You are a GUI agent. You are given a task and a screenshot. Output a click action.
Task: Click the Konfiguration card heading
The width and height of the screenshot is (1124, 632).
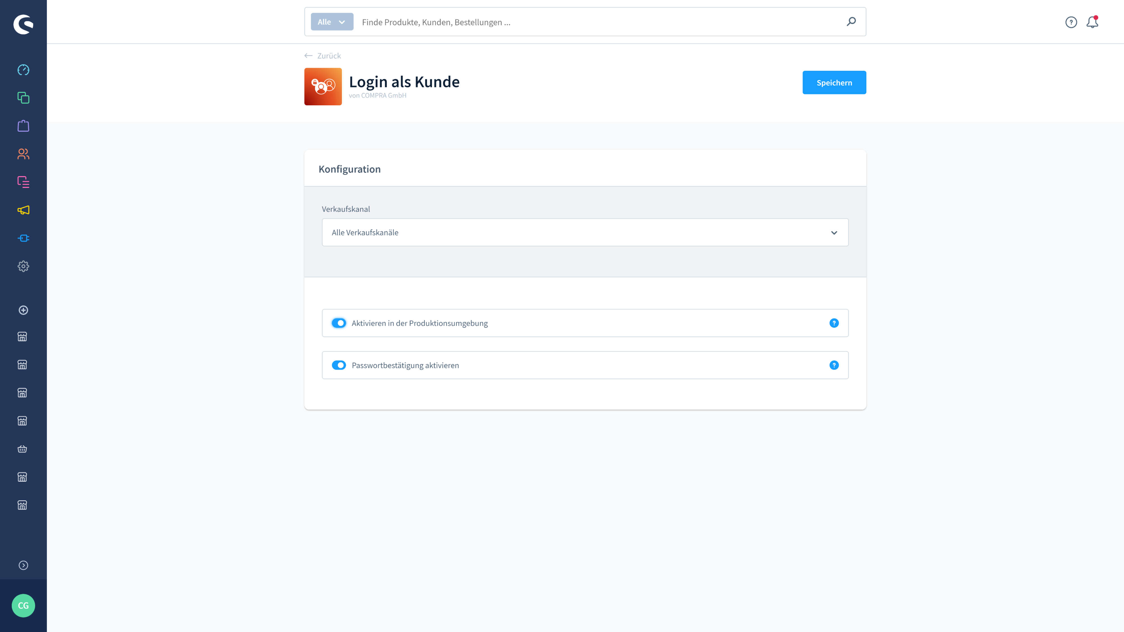pos(350,169)
